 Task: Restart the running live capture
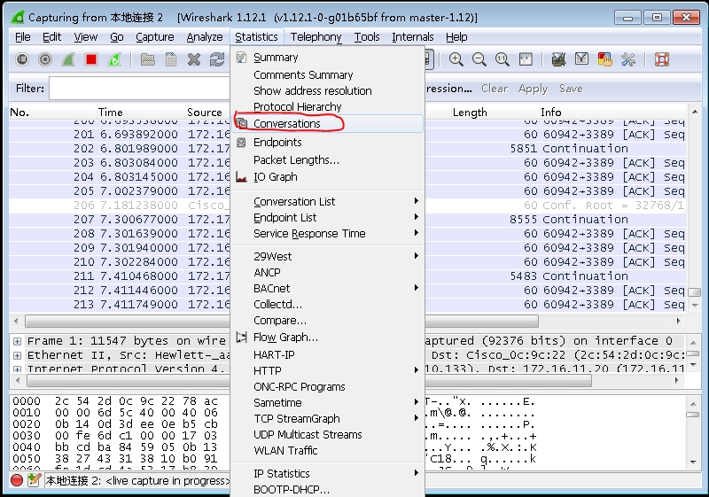(x=114, y=59)
